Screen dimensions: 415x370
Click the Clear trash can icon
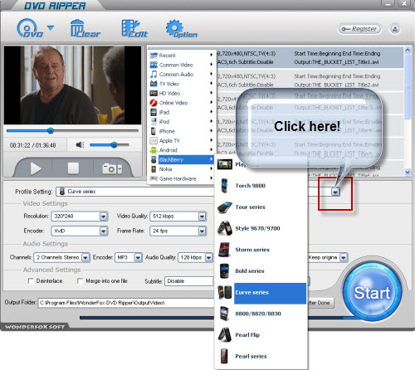tap(85, 28)
